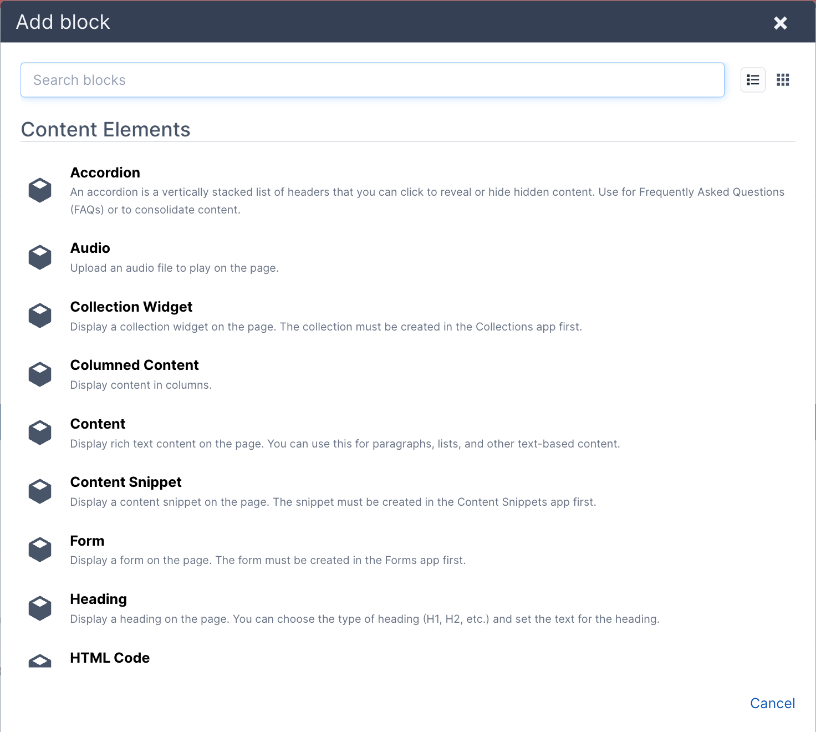Close the Add block dialog
Screen dimensions: 816x732
click(x=781, y=23)
